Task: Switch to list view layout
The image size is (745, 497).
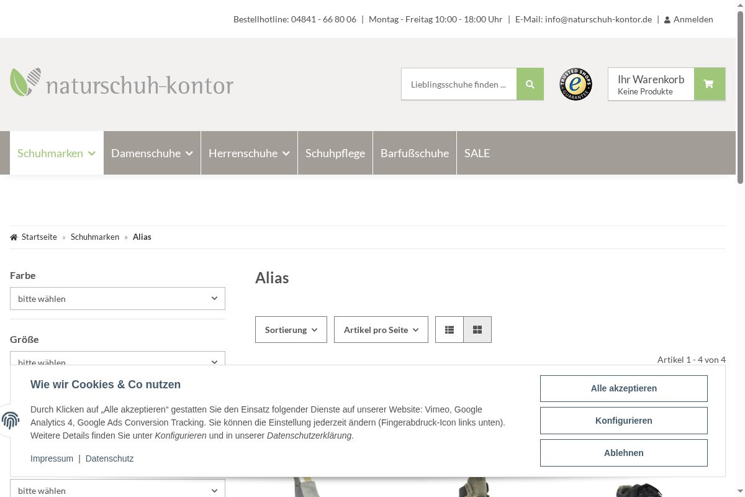Action: tap(449, 330)
